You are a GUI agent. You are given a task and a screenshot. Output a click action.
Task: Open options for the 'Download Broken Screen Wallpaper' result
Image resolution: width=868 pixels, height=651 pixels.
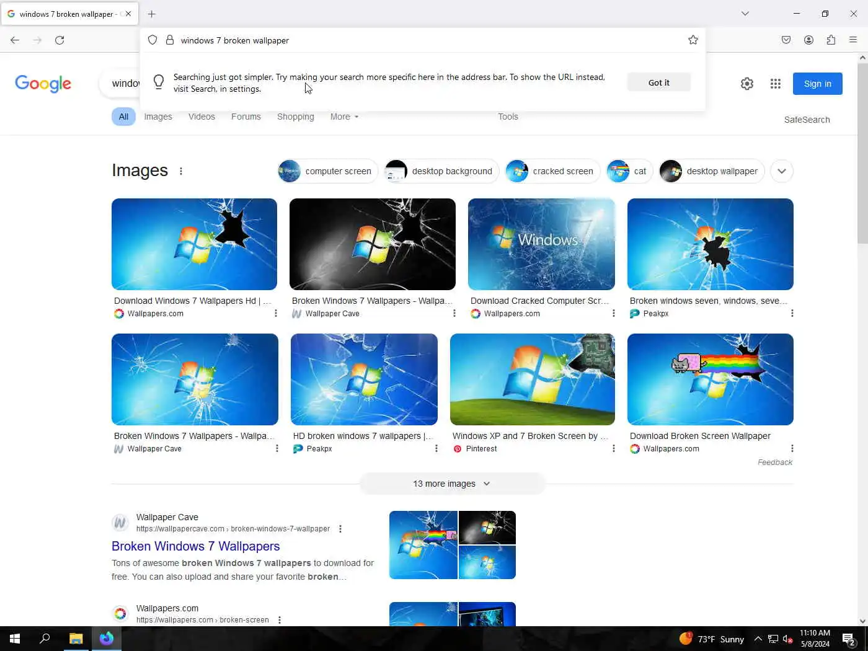click(x=792, y=449)
